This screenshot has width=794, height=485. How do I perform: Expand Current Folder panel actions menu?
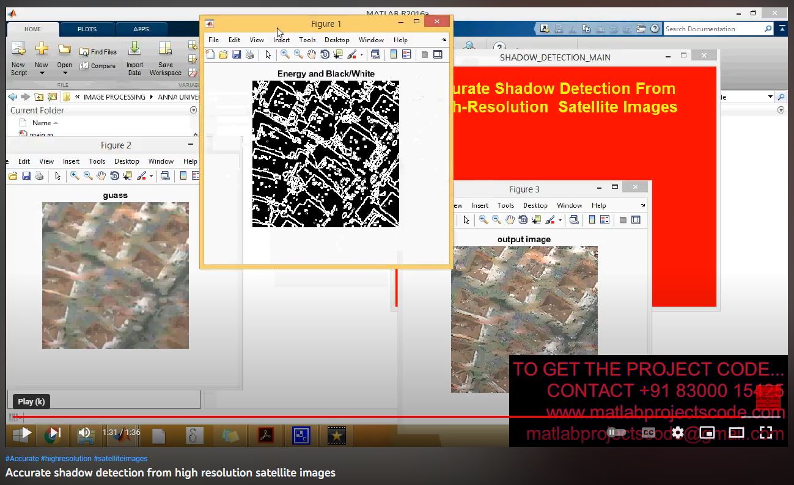[193, 111]
